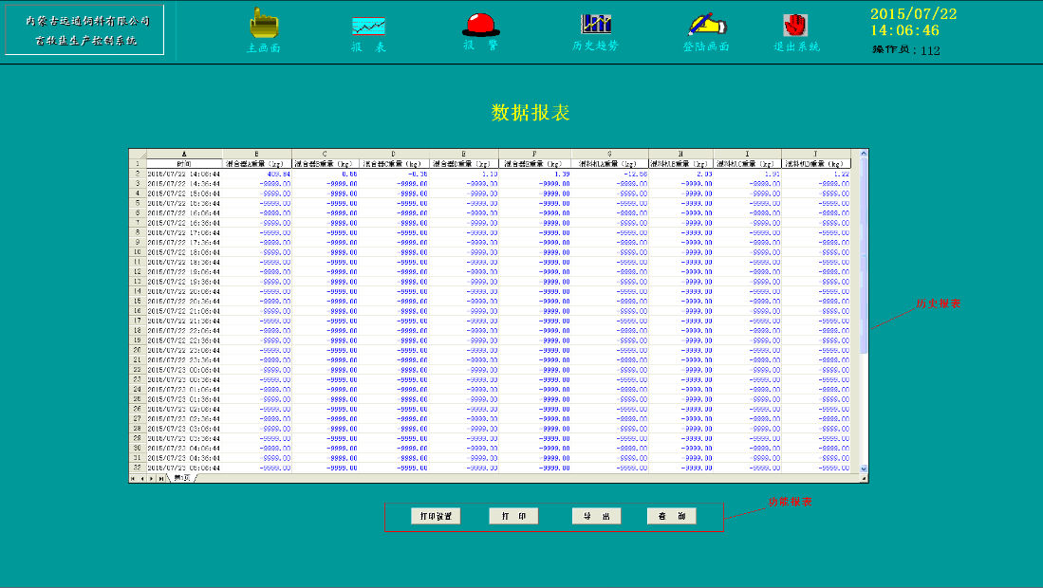This screenshot has height=588, width=1043.
Task: Click the cell with value -0.36
Action: click(x=394, y=175)
